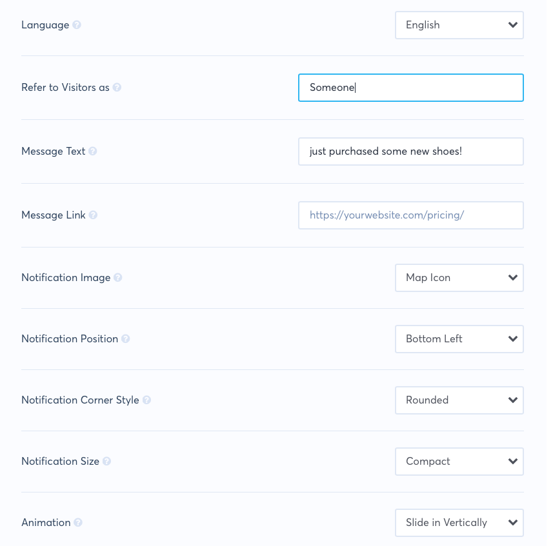Click Animation help question mark icon
Image resolution: width=553 pixels, height=546 pixels.
(x=78, y=523)
